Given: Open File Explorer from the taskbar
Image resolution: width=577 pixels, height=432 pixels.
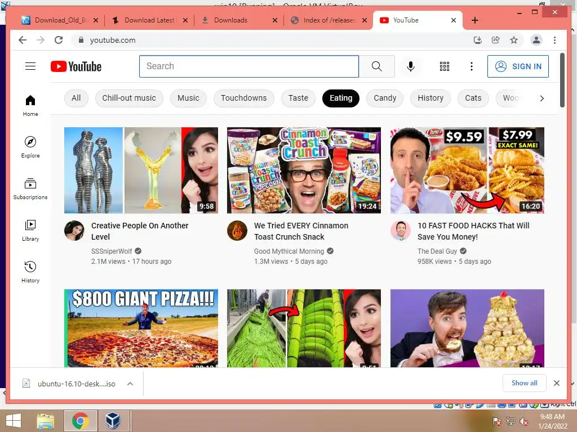Looking at the screenshot, I should point(45,421).
